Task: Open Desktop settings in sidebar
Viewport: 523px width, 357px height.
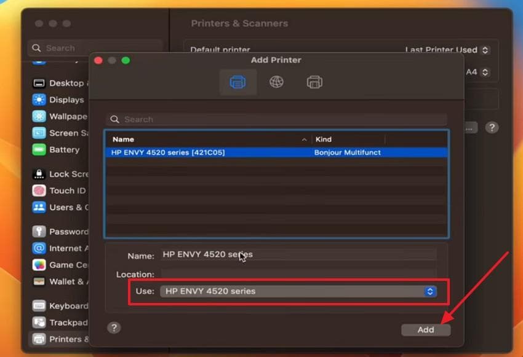Action: tap(60, 83)
